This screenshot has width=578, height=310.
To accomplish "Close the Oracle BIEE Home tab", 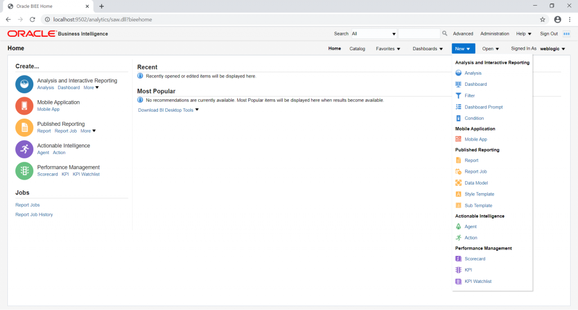I will click(87, 6).
